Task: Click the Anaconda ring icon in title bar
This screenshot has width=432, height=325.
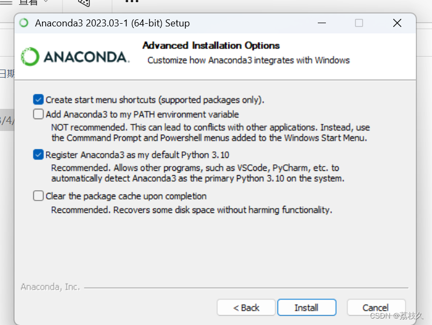Action: [x=24, y=23]
